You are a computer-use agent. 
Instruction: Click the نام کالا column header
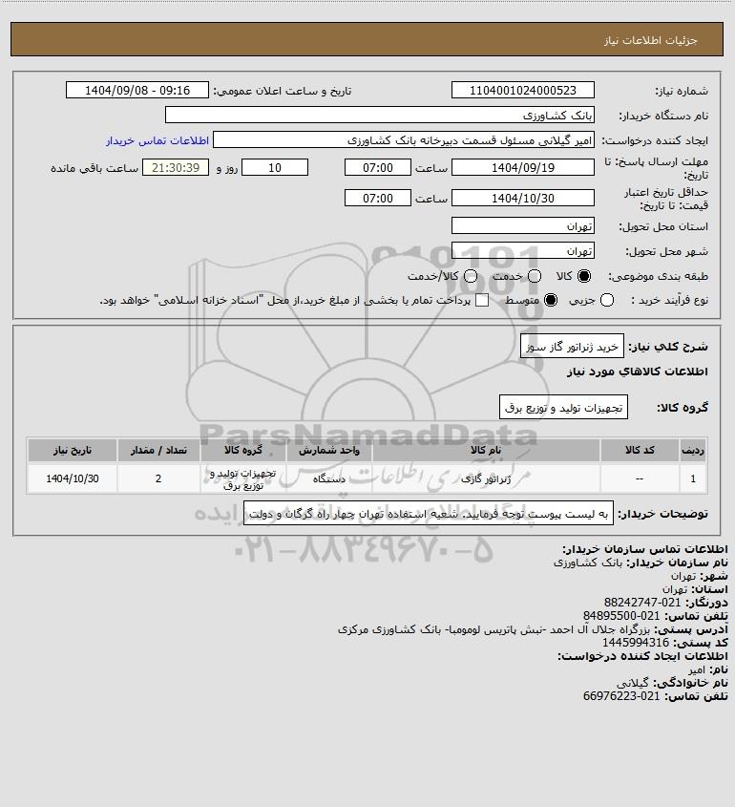486,451
